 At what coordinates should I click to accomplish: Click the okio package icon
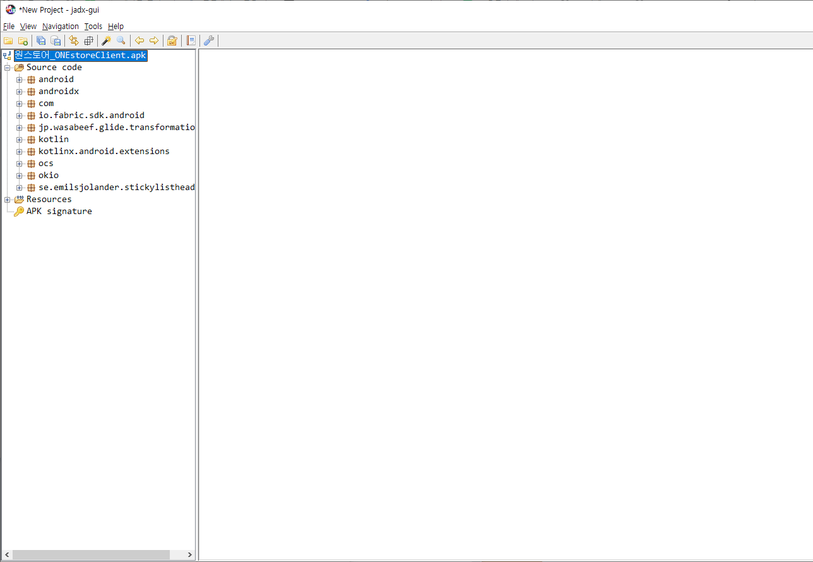[31, 176]
